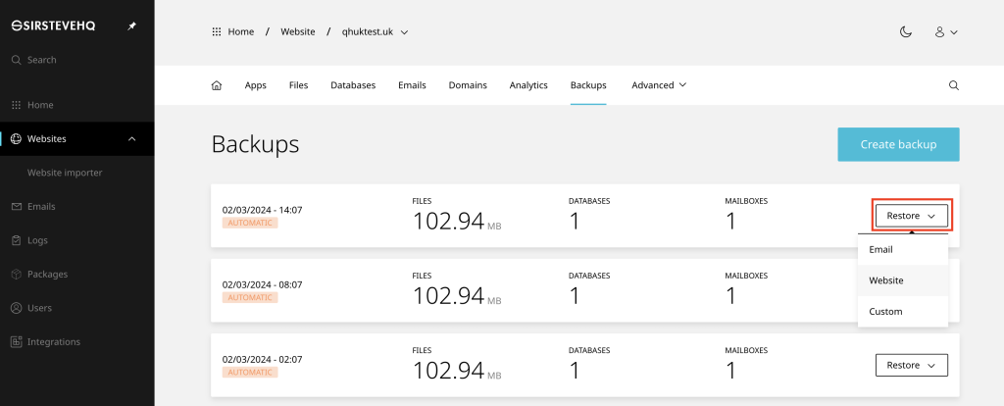Open the Files tab
The width and height of the screenshot is (1004, 406).
(298, 85)
